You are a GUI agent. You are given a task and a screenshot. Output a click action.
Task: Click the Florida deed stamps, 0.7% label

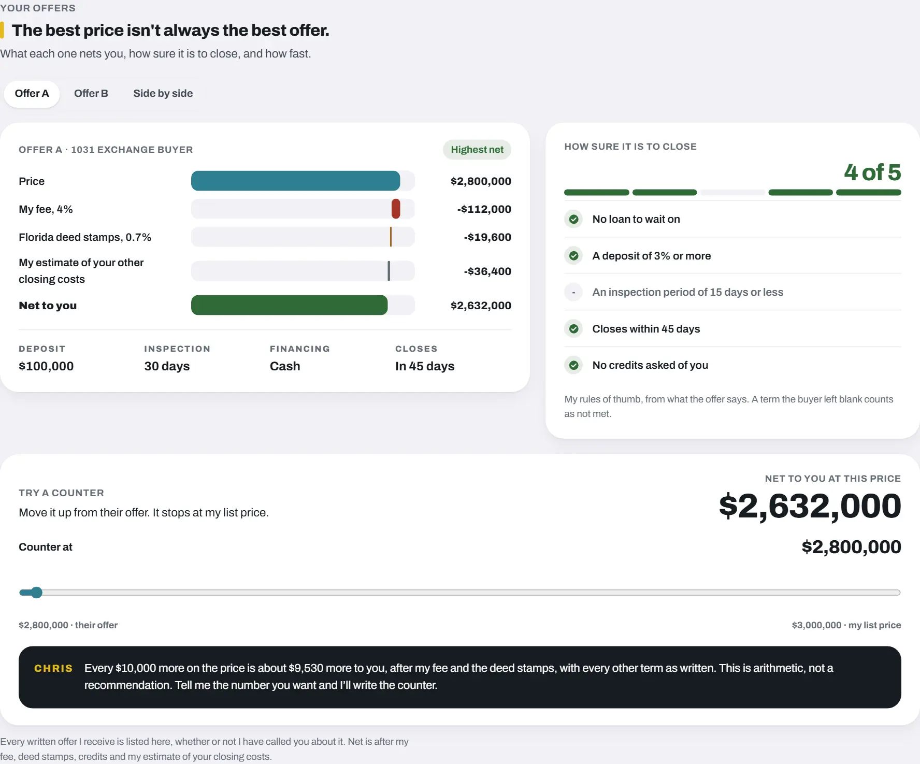[x=85, y=237]
